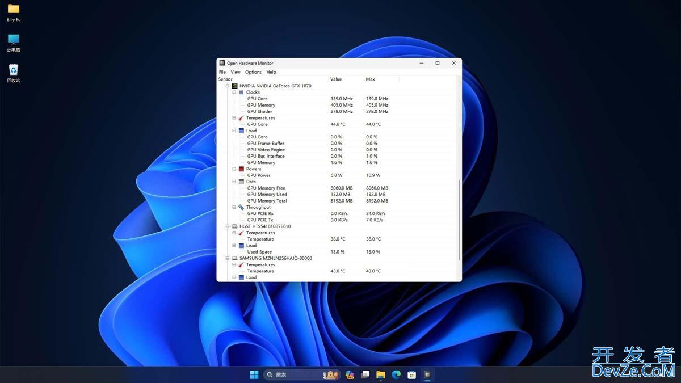Collapse the GPU Temperatures group
Image resolution: width=681 pixels, height=383 pixels.
pyautogui.click(x=234, y=117)
